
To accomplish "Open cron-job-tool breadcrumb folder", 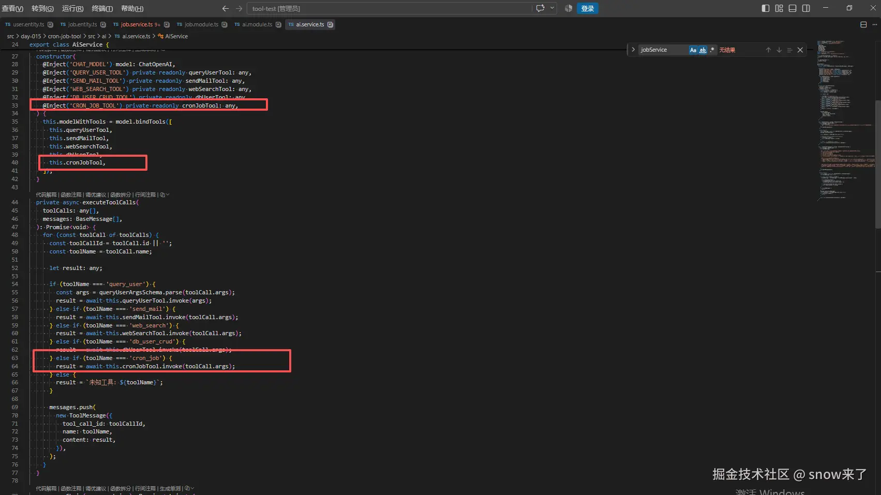I will click(65, 36).
